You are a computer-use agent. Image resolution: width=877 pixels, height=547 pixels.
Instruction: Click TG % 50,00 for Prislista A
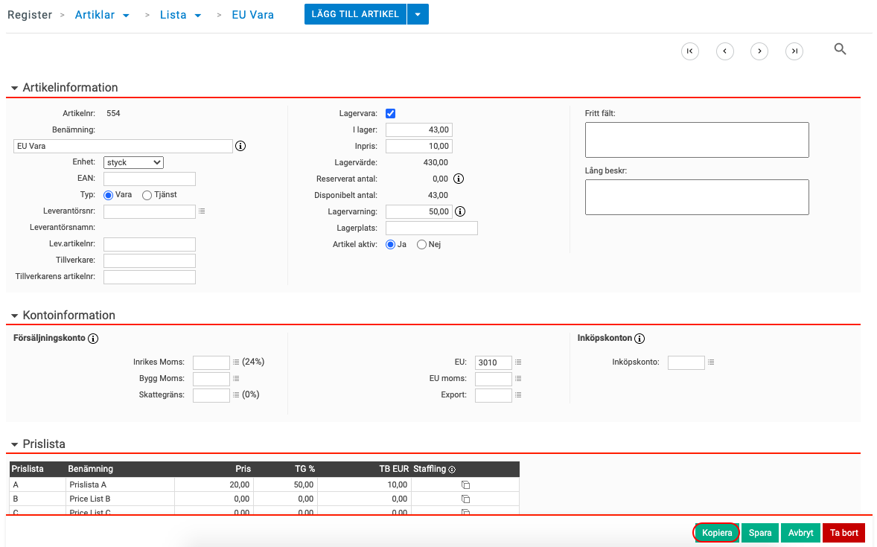click(x=304, y=485)
